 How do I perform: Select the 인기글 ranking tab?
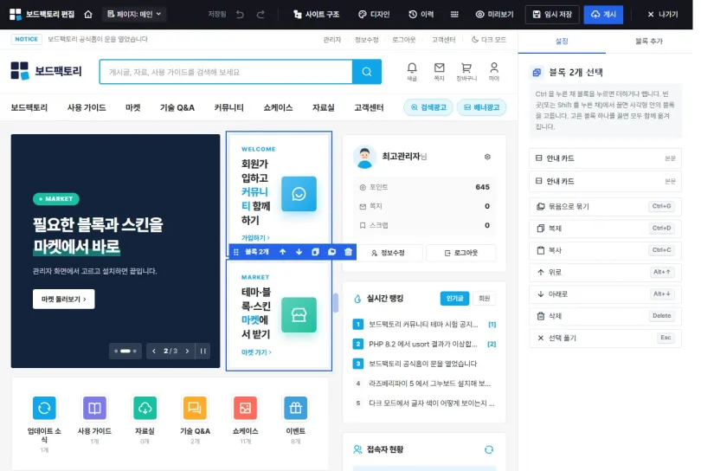pyautogui.click(x=454, y=299)
